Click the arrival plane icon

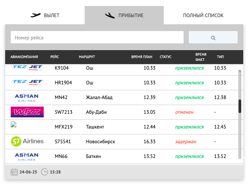tap(110, 16)
